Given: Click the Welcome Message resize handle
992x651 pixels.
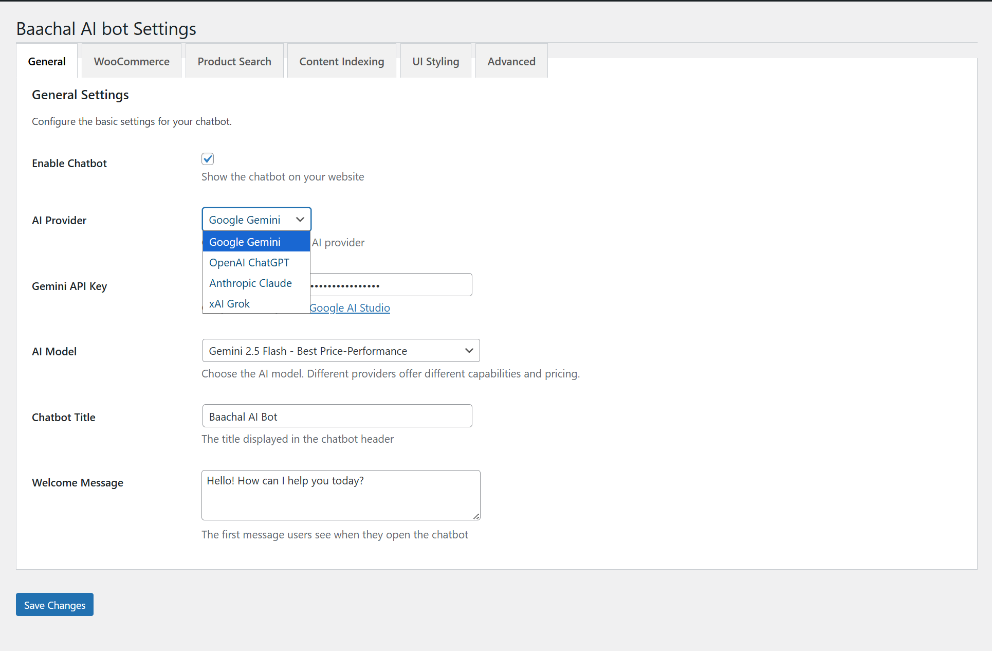Looking at the screenshot, I should pyautogui.click(x=477, y=516).
